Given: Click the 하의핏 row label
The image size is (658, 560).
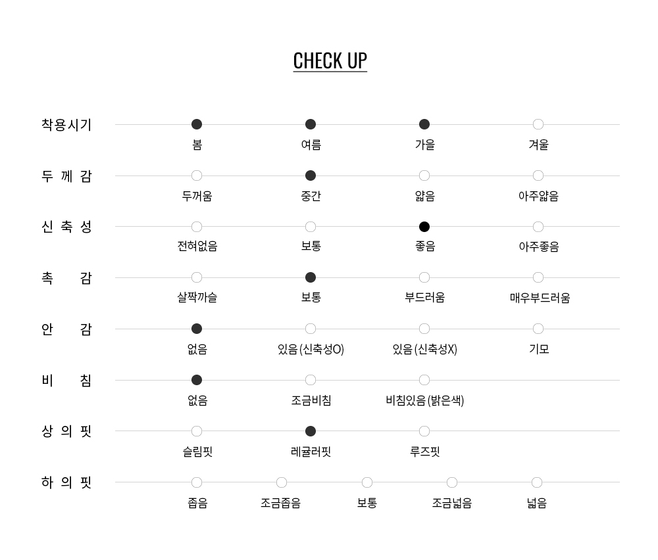Looking at the screenshot, I should tap(66, 482).
